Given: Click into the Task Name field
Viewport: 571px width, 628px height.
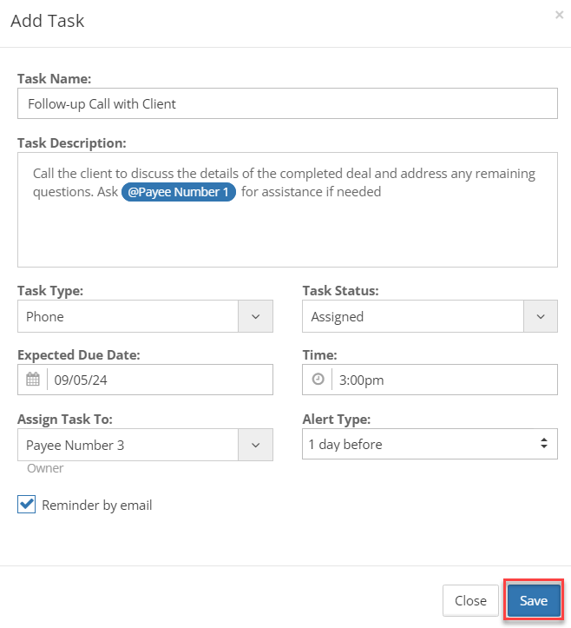Looking at the screenshot, I should click(x=287, y=103).
